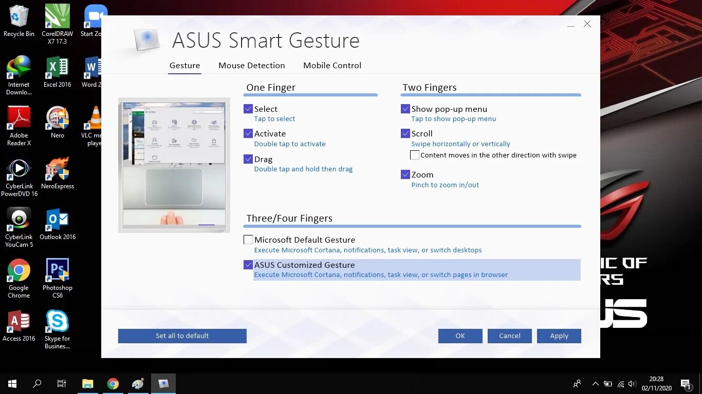Open the Action Center notifications icon

click(685, 384)
